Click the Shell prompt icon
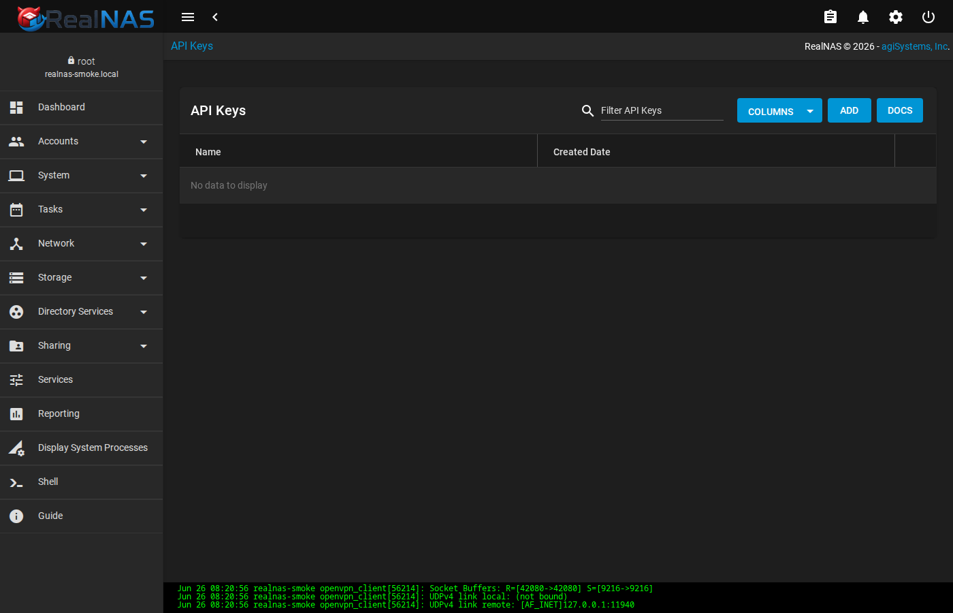The height and width of the screenshot is (613, 953). point(16,483)
